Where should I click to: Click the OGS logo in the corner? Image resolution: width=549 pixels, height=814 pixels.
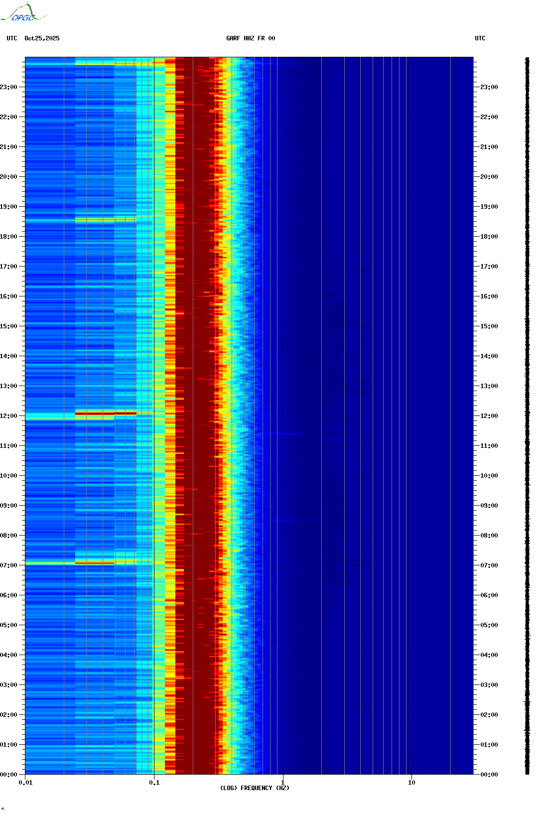coord(22,13)
